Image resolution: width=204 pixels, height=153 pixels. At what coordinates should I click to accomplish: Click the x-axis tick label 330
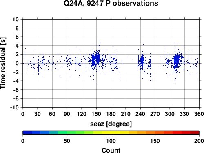pos(184,114)
